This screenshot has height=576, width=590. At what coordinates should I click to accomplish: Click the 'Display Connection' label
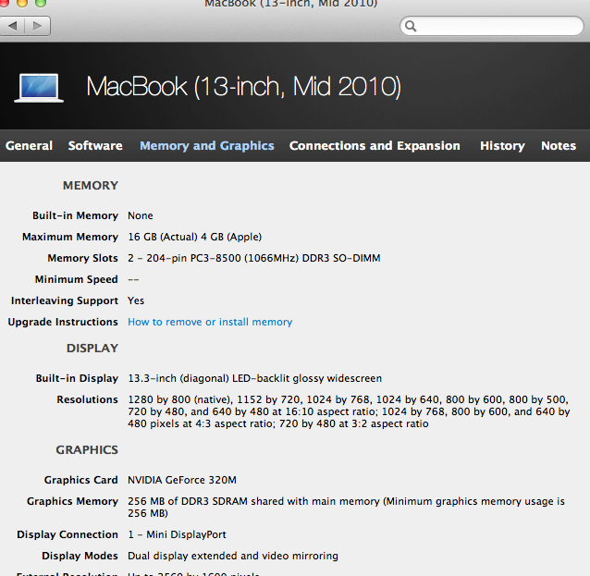pyautogui.click(x=68, y=534)
